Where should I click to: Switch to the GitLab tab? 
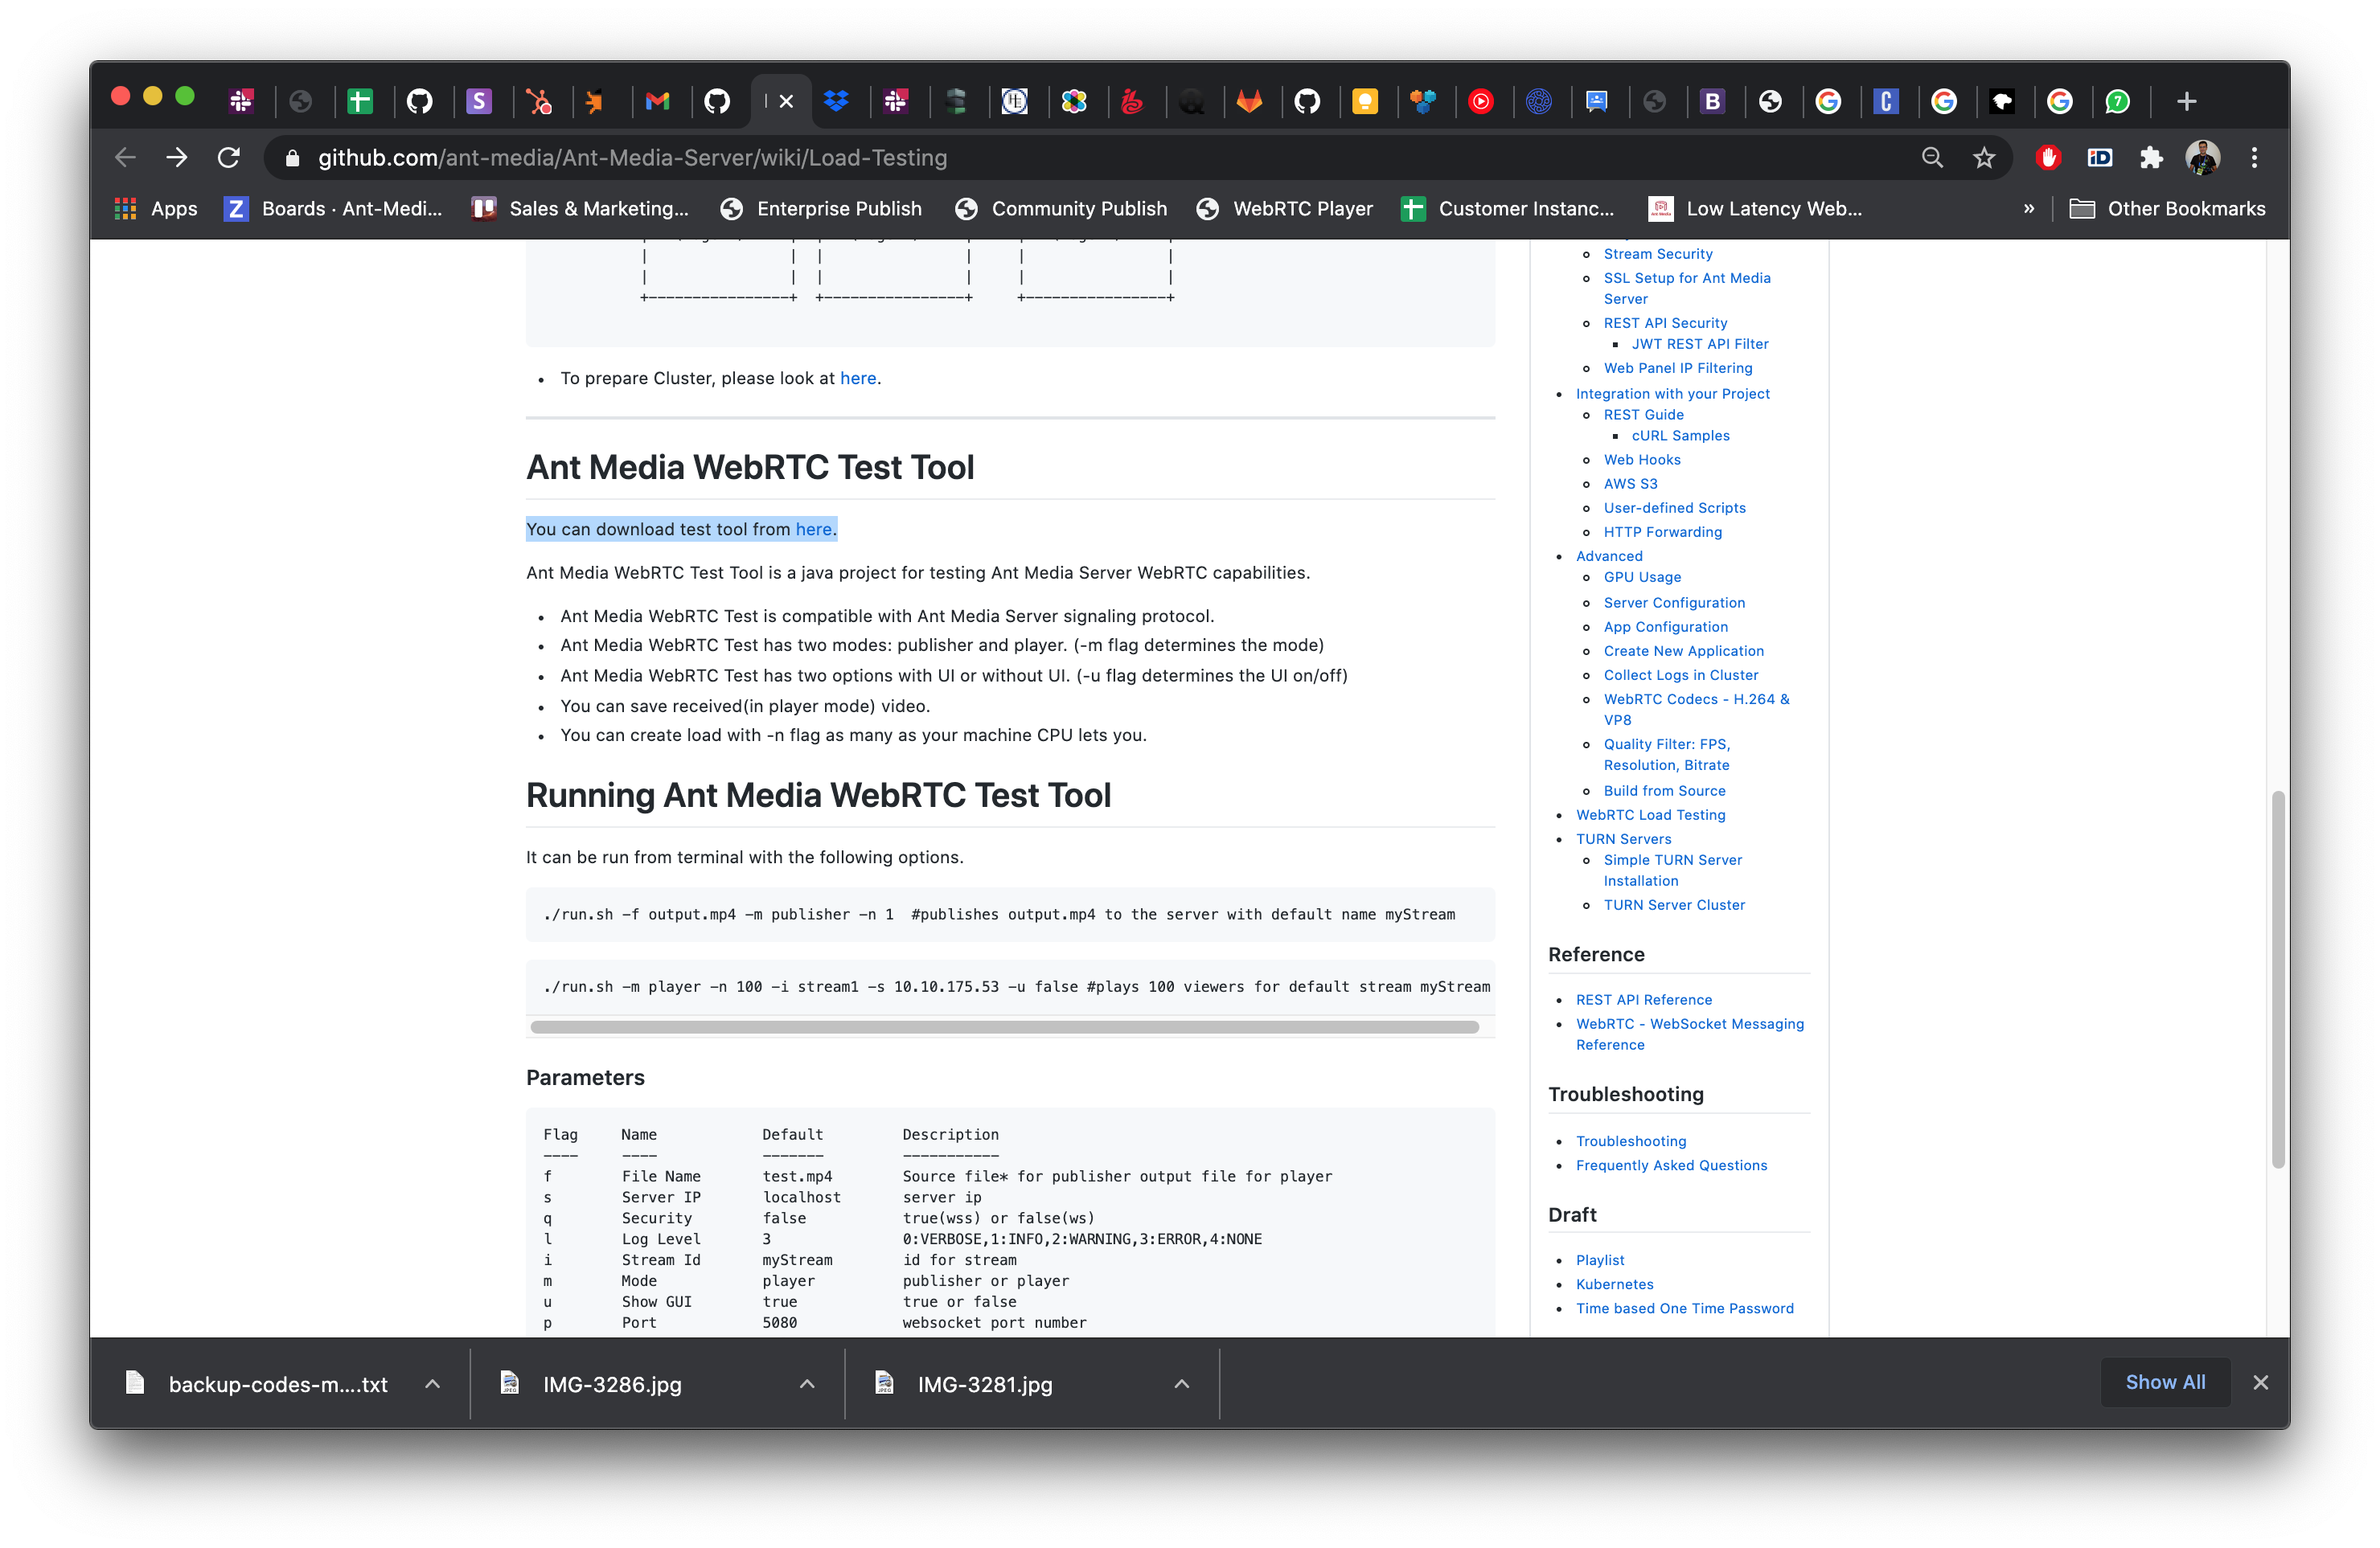[1249, 101]
